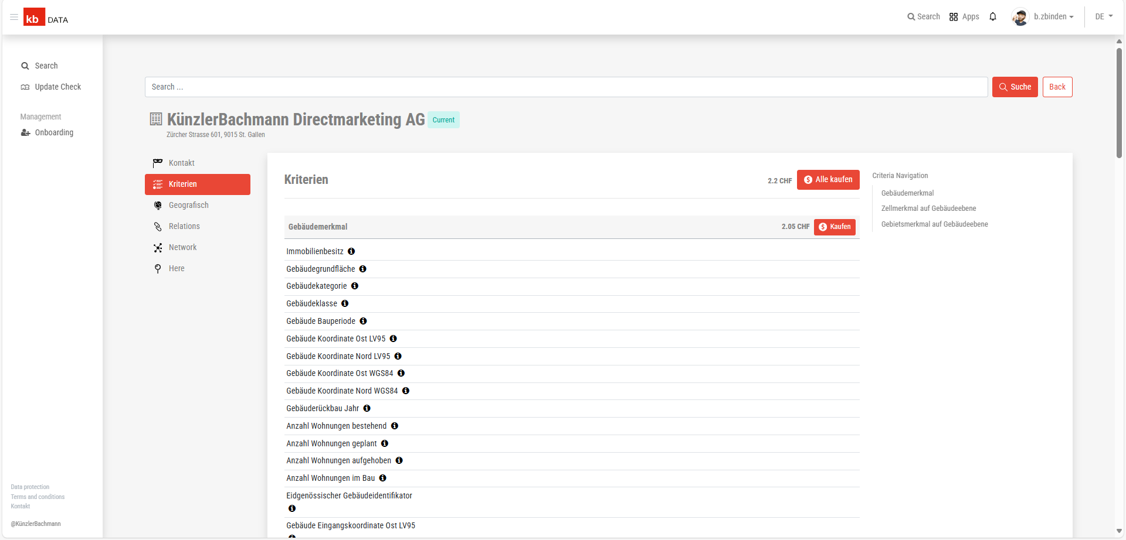This screenshot has height=540, width=1126.
Task: Select Gebäude Eingangskoordinate Ost LV95 row
Action: pyautogui.click(x=351, y=525)
